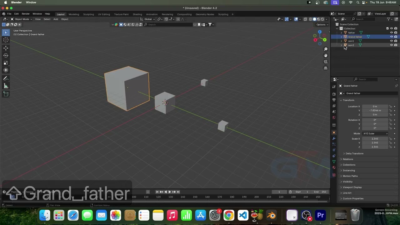The height and width of the screenshot is (225, 400).
Task: Hide son1 using its eye icon
Action: pos(391,41)
